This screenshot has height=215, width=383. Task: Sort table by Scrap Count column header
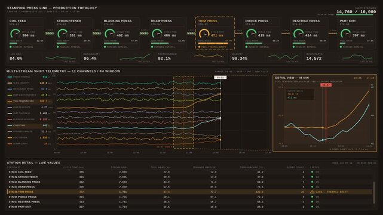(295, 167)
